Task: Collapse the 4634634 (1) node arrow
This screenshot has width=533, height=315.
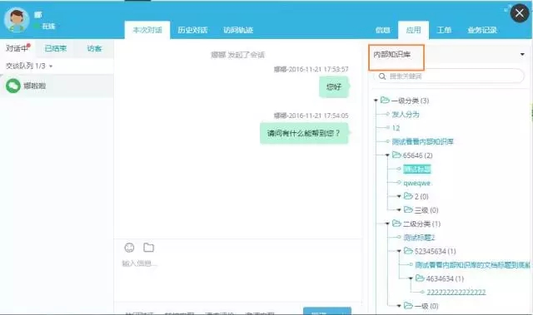Action: pos(411,278)
